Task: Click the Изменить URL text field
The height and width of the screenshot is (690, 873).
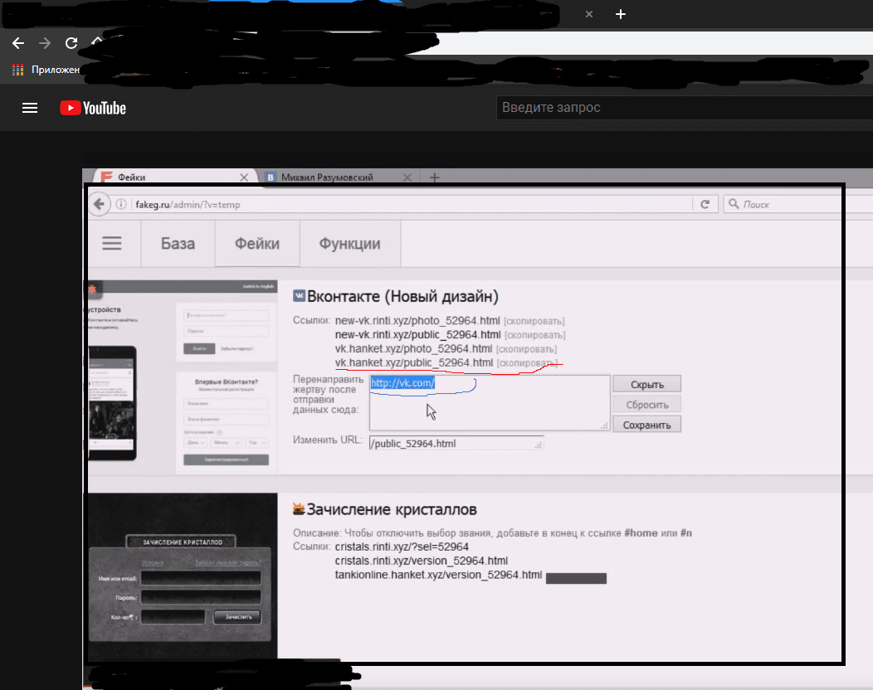Action: click(455, 444)
